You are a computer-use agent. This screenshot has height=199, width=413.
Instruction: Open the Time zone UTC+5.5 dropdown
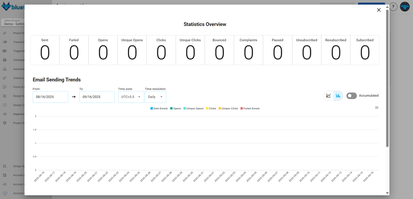pos(131,97)
